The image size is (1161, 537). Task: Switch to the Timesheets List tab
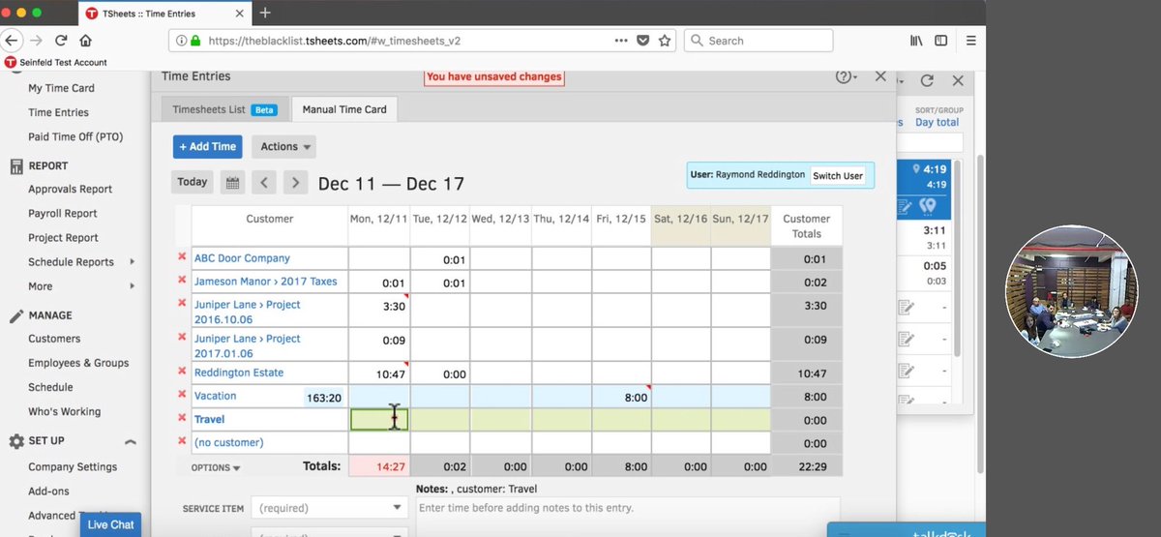[x=223, y=109]
